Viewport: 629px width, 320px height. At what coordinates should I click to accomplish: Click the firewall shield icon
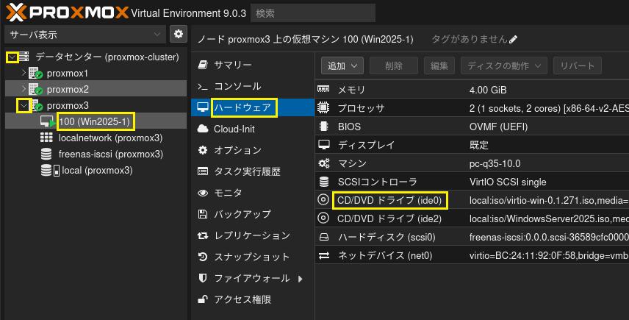(203, 278)
